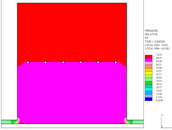The height and width of the screenshot is (130, 172).
Task: Click legend value 63.56
Action: pyautogui.click(x=159, y=61)
